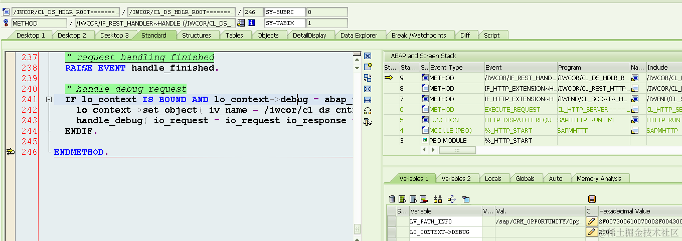Click the save diskette icon above the hexadecimal column
Screen dimensions: 682x241
[592, 199]
